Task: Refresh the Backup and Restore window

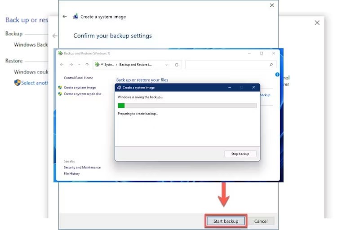Action: (177, 65)
